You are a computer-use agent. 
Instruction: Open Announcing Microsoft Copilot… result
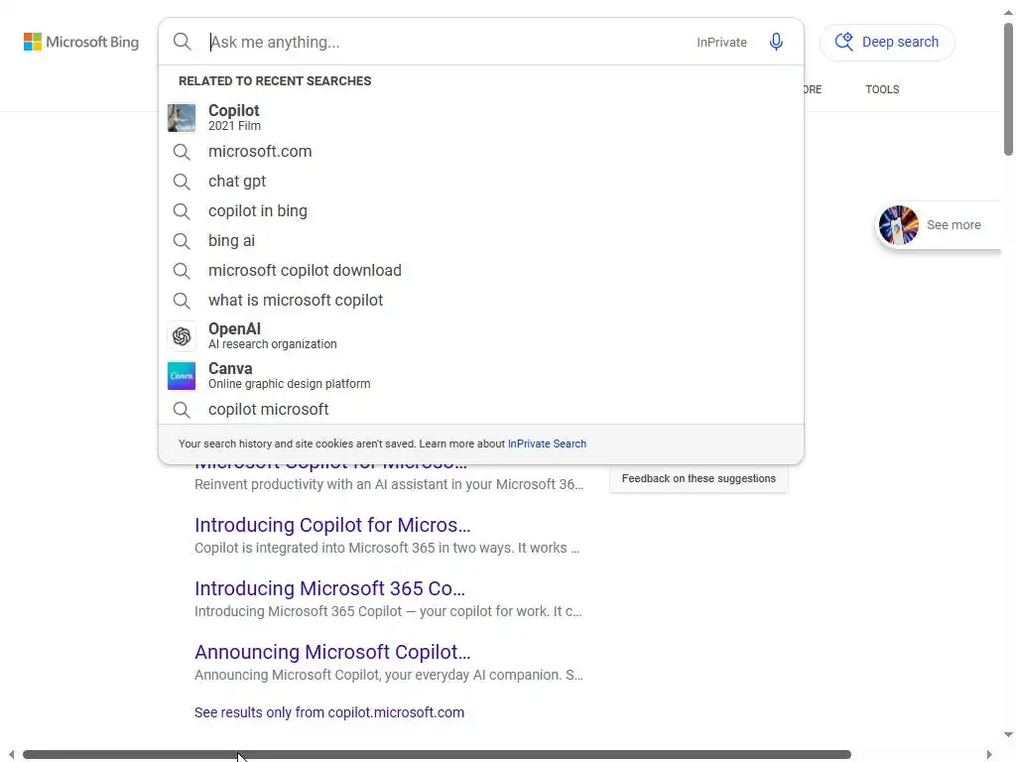click(332, 652)
